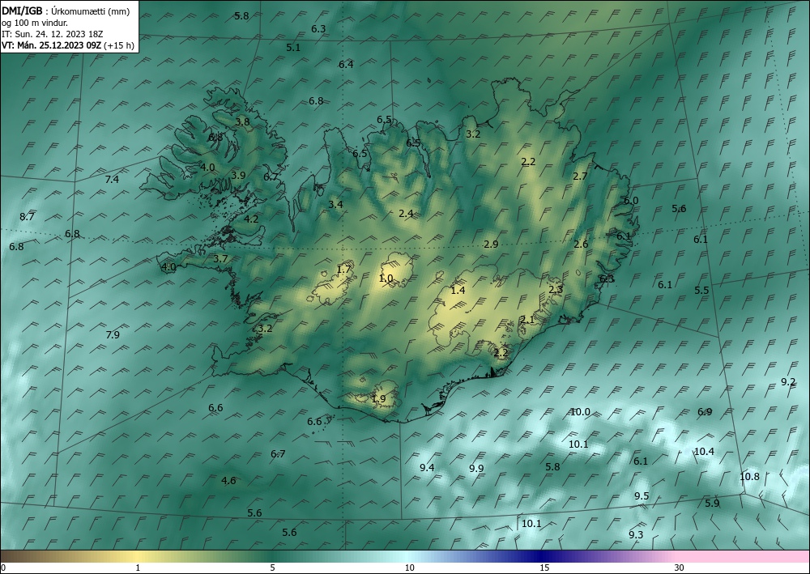The height and width of the screenshot is (574, 810).
Task: Click the '1' tick label on the color scale
Action: [x=138, y=568]
